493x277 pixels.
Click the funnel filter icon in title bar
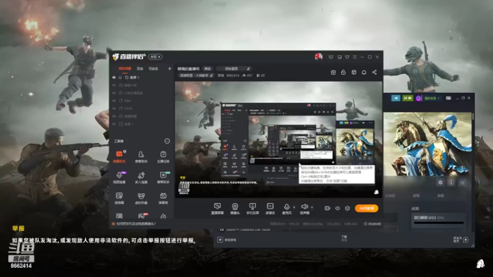coord(347,57)
